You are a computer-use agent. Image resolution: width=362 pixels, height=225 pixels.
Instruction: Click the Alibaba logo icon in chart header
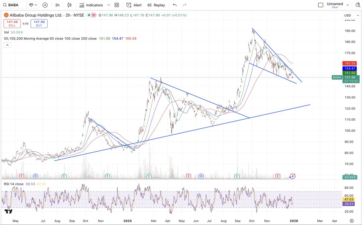pos(6,15)
